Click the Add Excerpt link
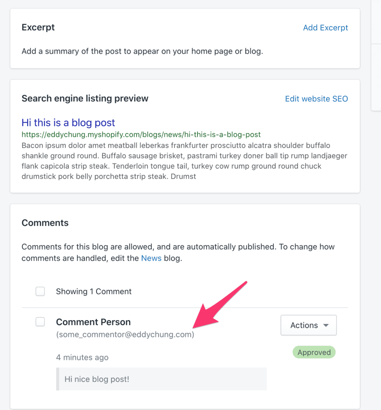Viewport: 381px width, 410px height. tap(325, 28)
